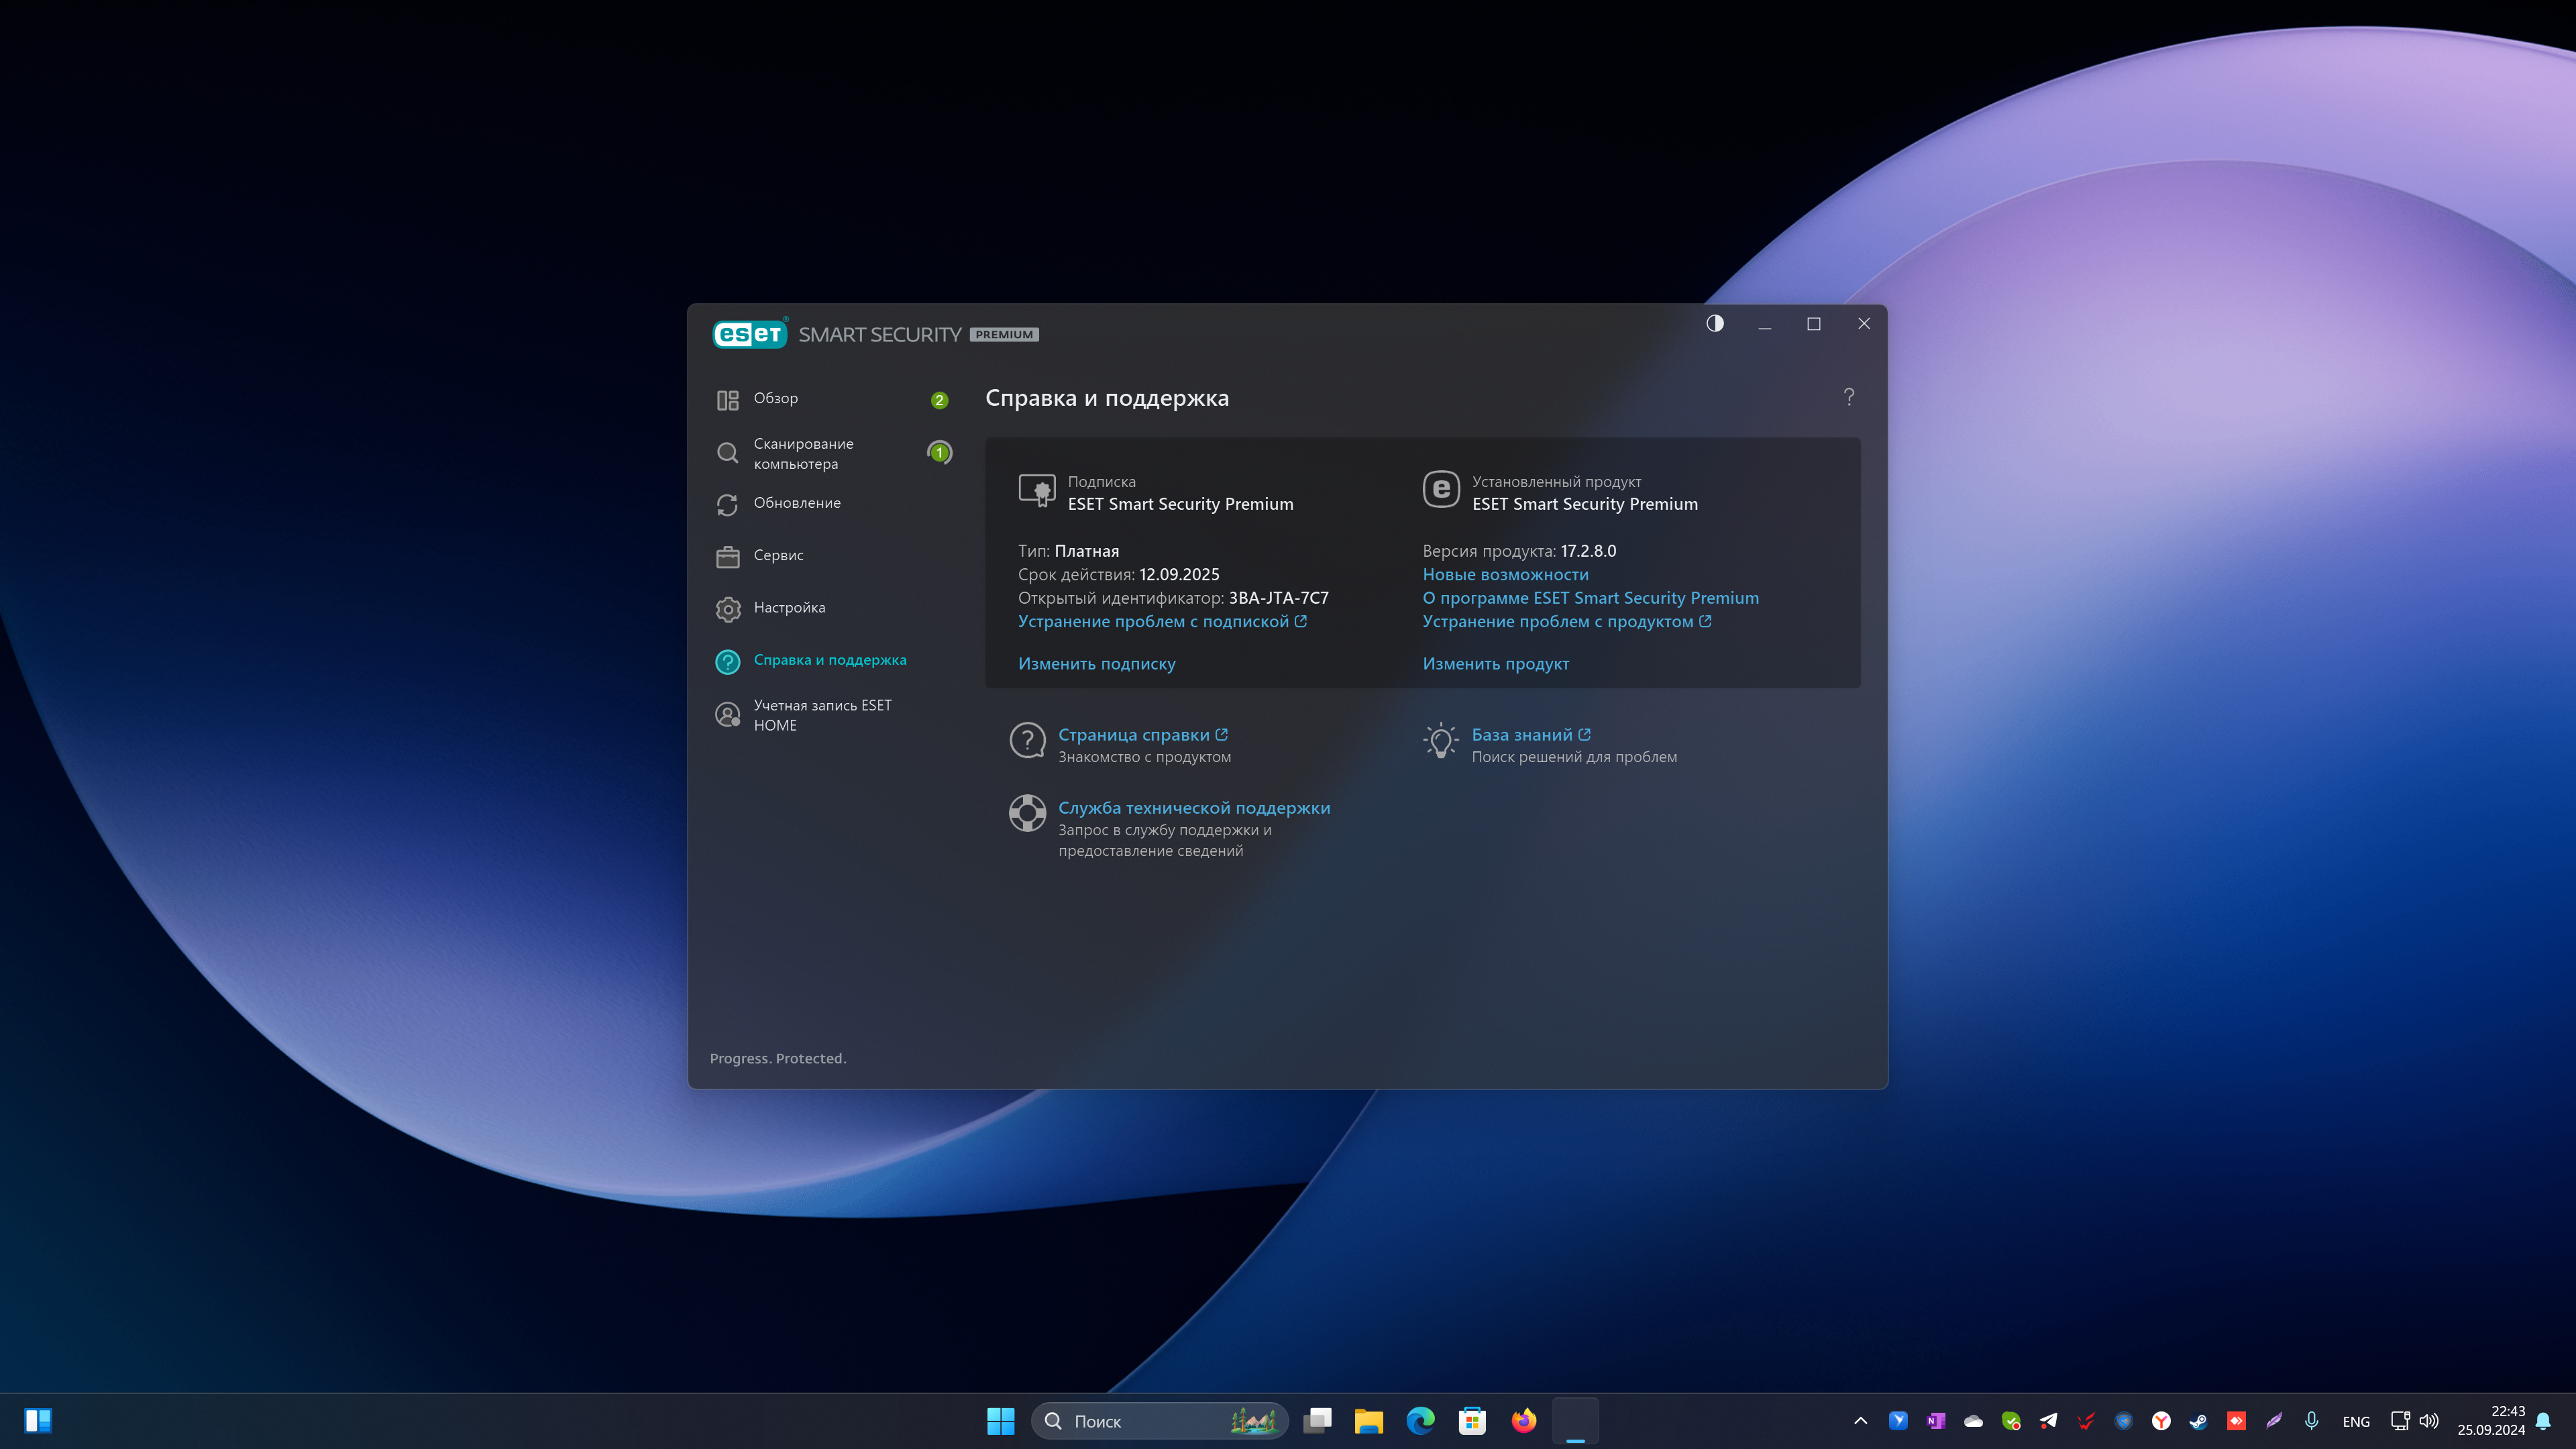
Task: Open Task View in the taskbar
Action: 1317,1421
